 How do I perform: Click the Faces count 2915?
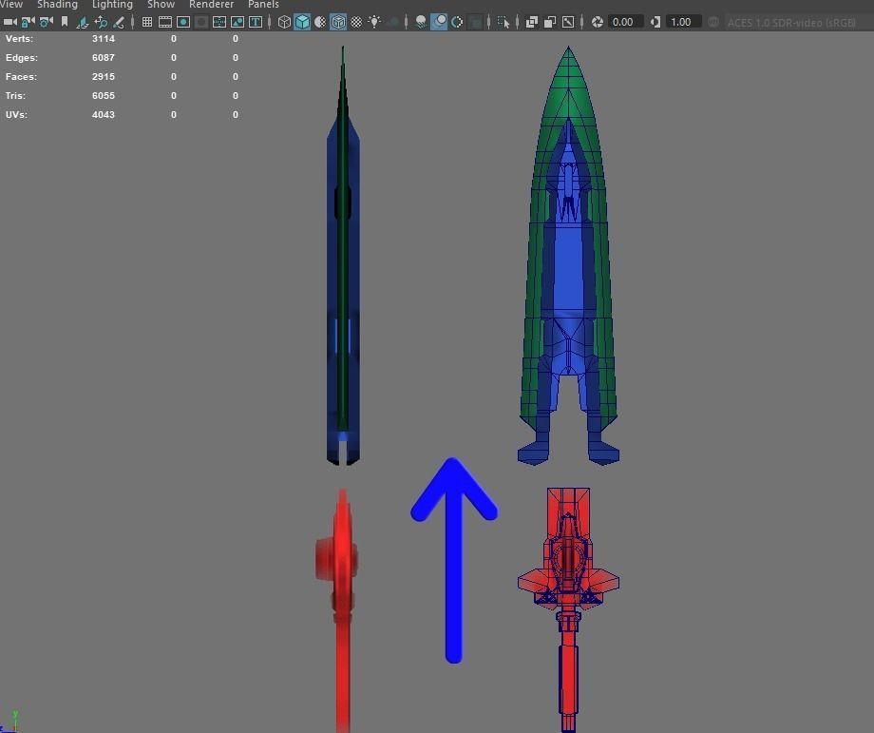pos(104,76)
